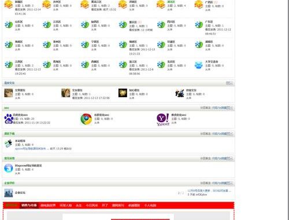
Task: Open the first friendship forum portrait thumbnail
Action: 9,93
